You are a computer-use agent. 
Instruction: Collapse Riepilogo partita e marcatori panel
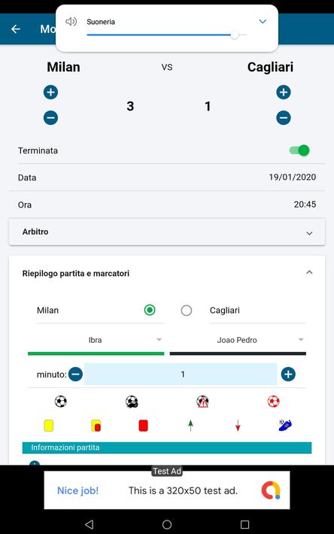309,272
